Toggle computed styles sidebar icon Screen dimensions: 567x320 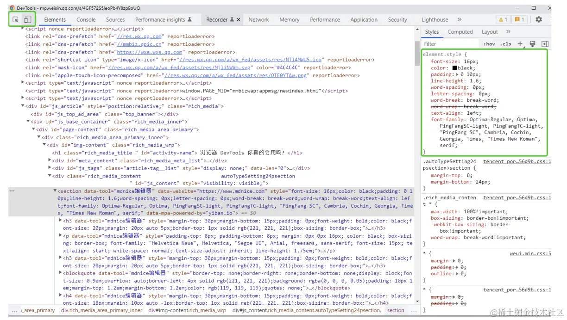[545, 44]
